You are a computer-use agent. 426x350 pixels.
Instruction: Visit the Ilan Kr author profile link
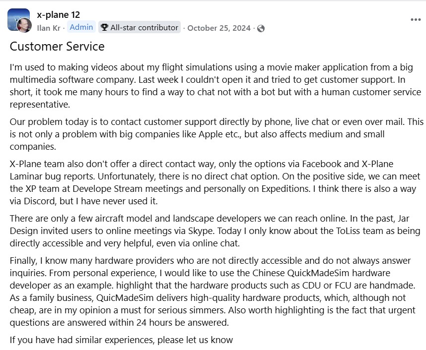point(49,28)
